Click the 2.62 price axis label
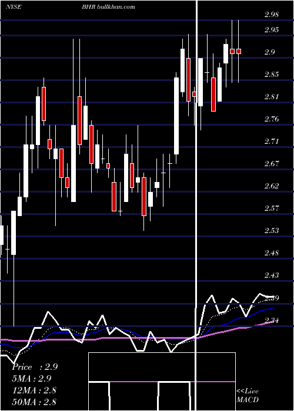294x411 pixels. pyautogui.click(x=271, y=186)
